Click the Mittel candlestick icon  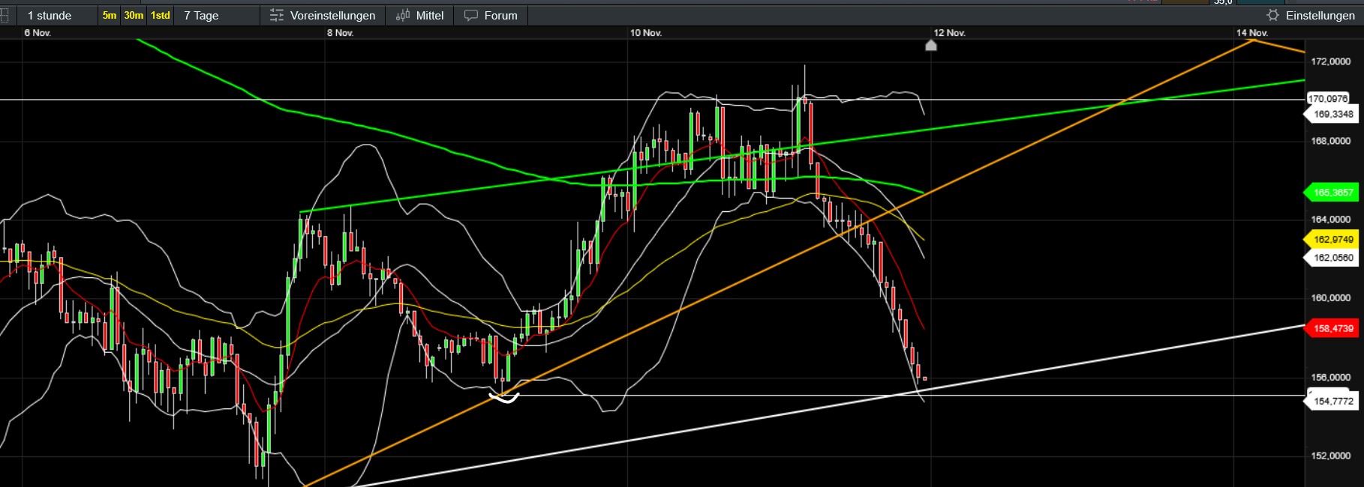403,16
